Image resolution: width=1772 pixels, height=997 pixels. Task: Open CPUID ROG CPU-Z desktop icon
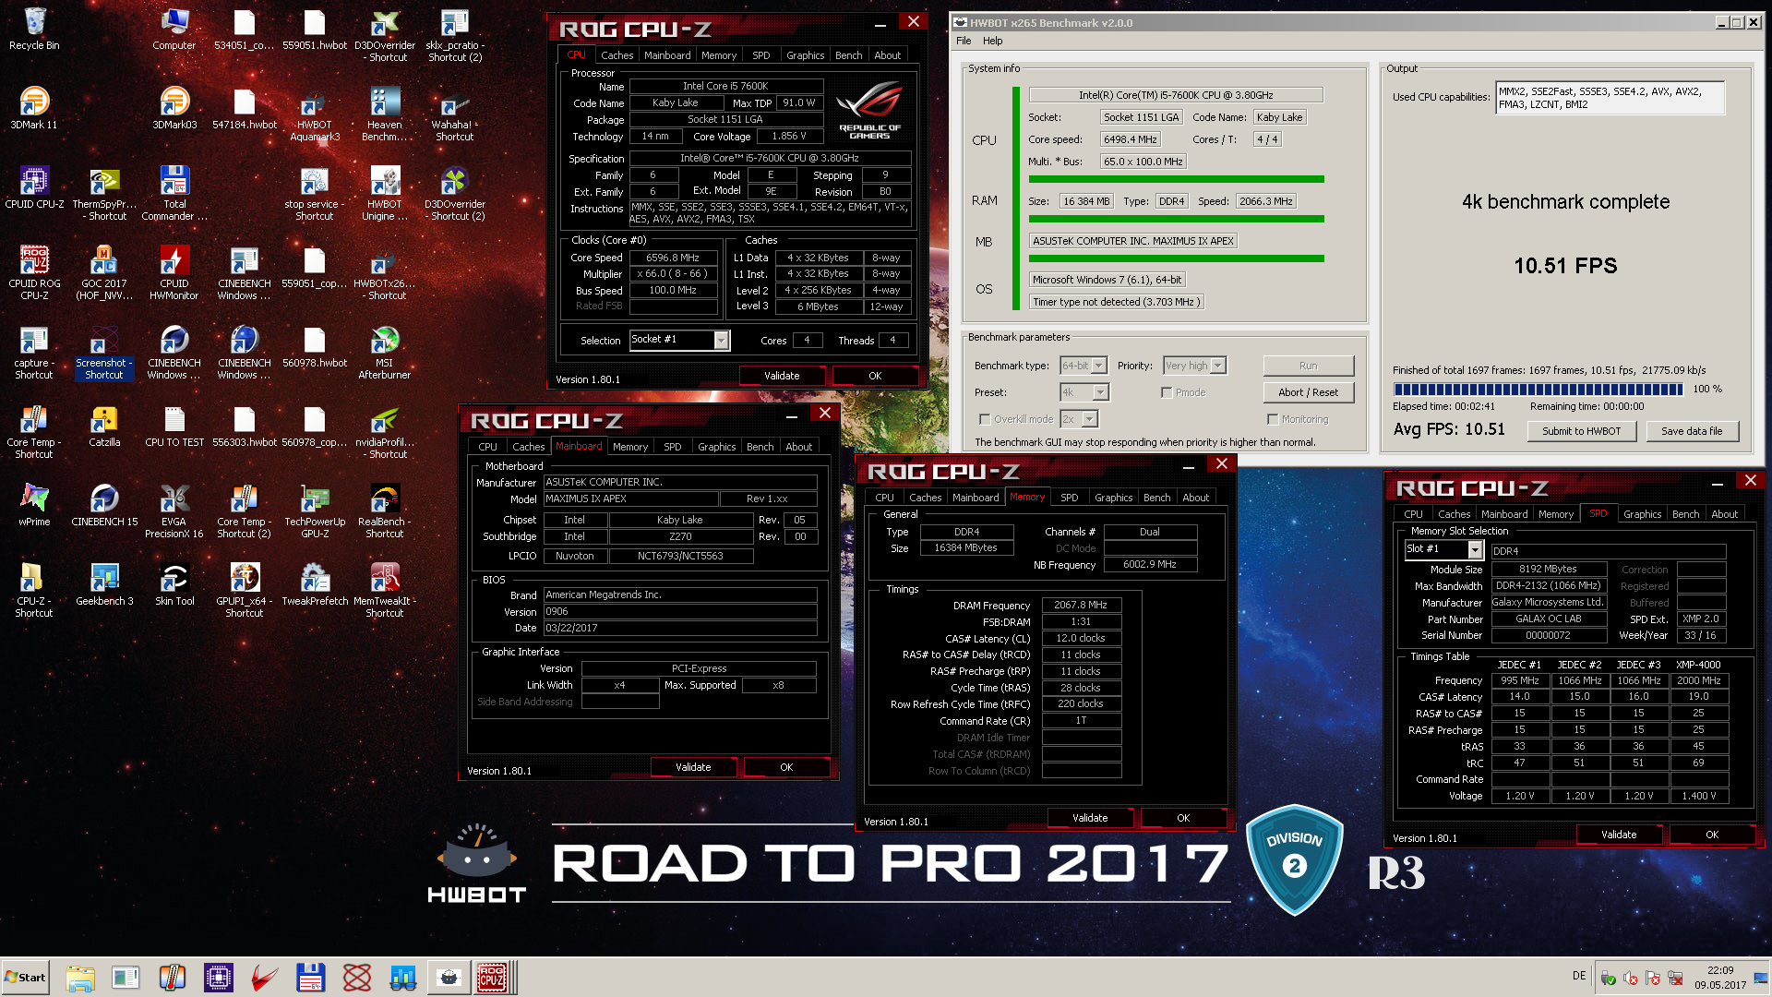[34, 273]
